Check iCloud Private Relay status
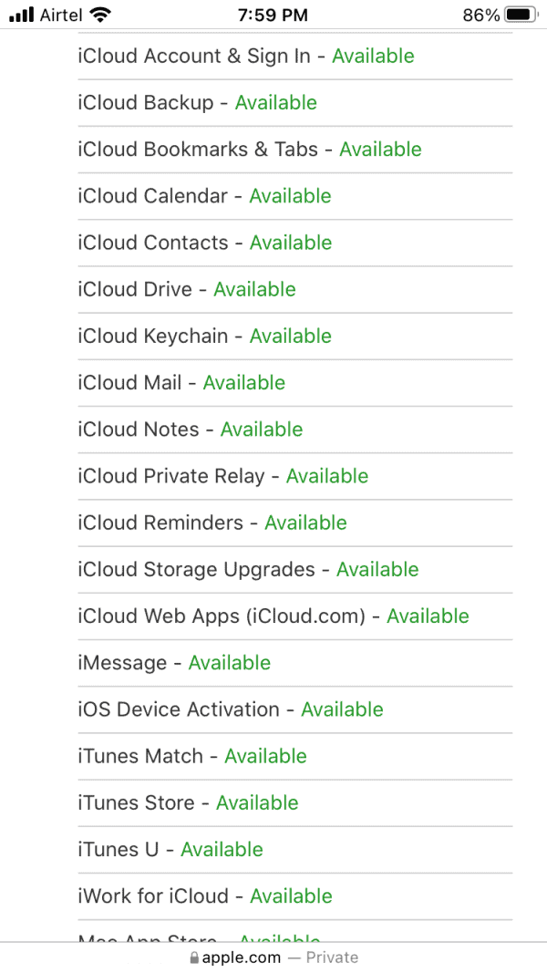 tap(223, 475)
